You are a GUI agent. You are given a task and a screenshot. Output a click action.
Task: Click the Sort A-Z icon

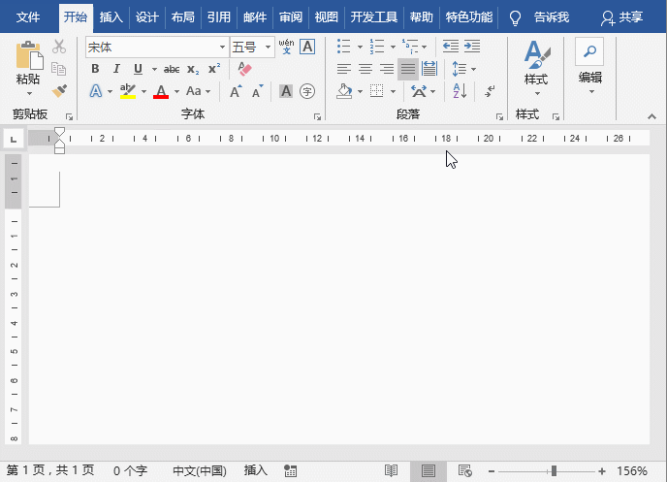pyautogui.click(x=459, y=91)
